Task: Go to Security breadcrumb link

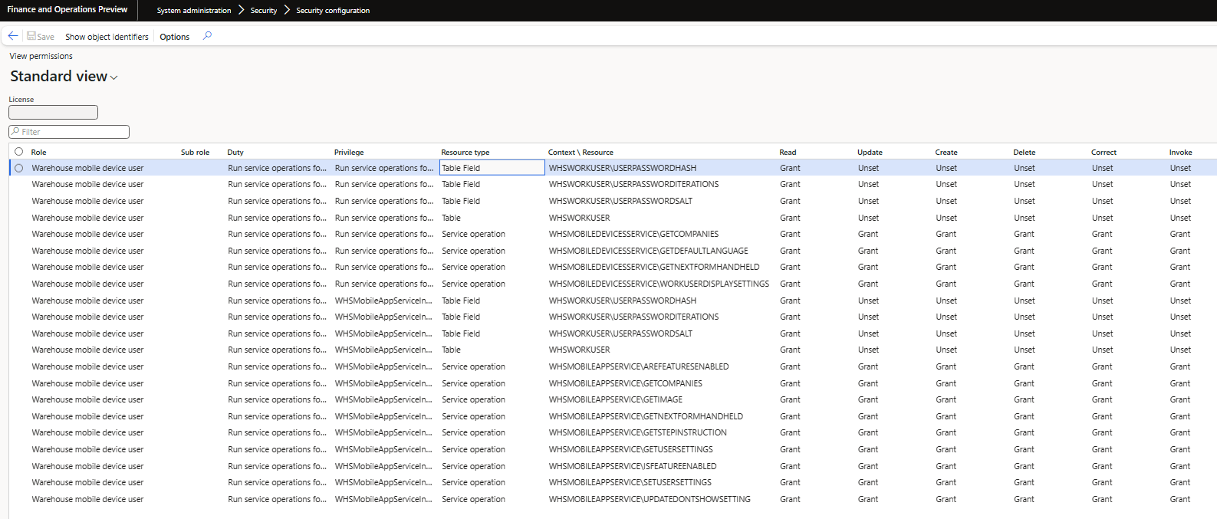Action: (x=264, y=11)
